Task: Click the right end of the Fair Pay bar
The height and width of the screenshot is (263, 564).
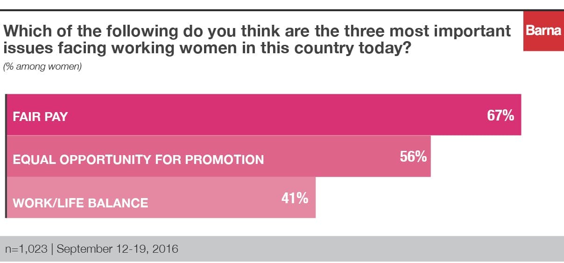Action: 519,115
